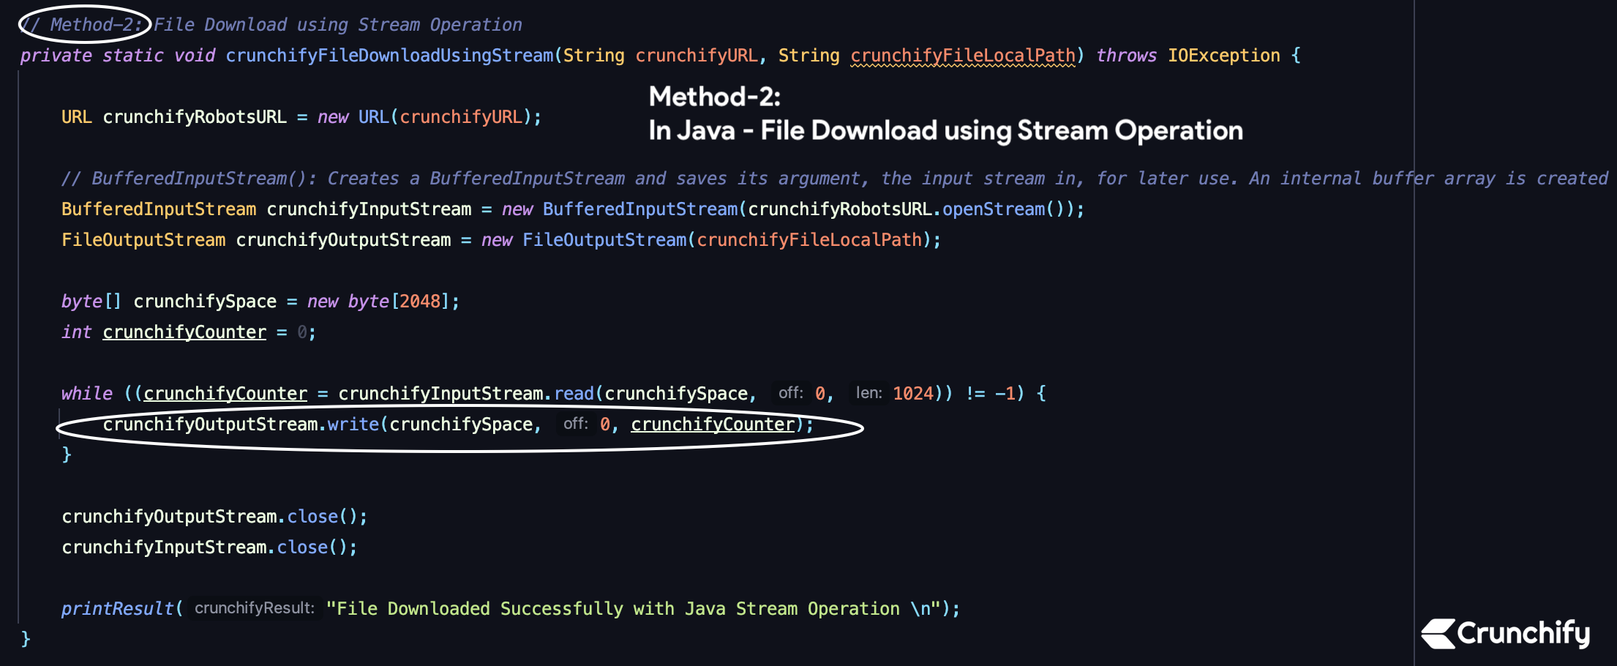Click the FileOutputStream constructor after new
The image size is (1617, 666).
tap(604, 240)
